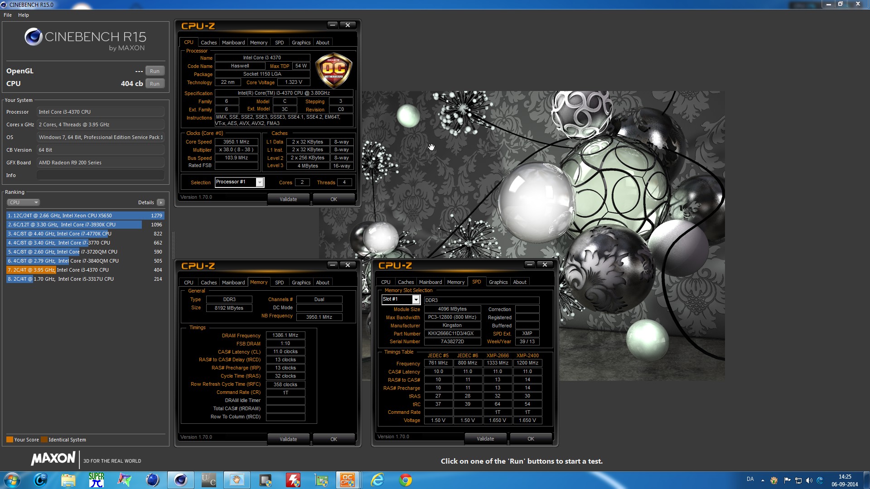This screenshot has width=870, height=489.
Task: Select ranking row Intel Core i7-4770K CPU
Action: (85, 234)
